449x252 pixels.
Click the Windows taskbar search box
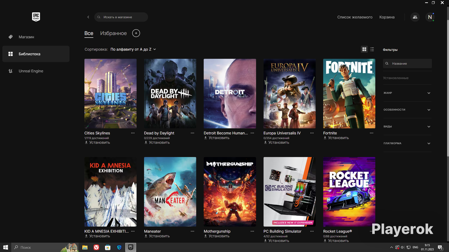(x=45, y=247)
